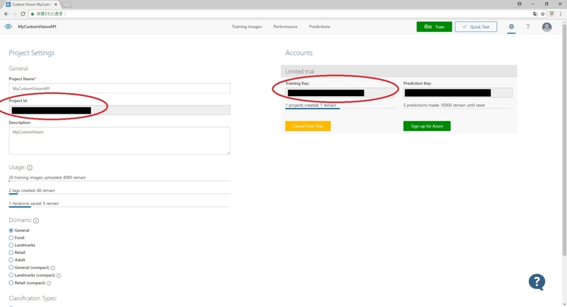567x307 pixels.
Task: Open Chrome three-dot menu
Action: point(561,14)
